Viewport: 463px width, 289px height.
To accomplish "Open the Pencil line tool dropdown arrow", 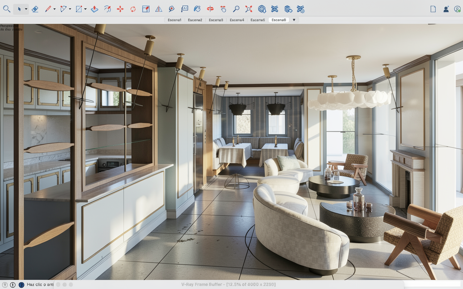I will (54, 9).
